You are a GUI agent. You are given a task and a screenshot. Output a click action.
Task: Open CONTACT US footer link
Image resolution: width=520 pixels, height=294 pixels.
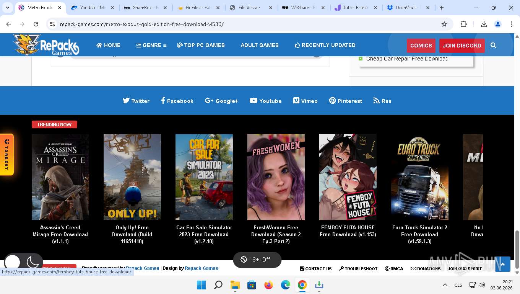pyautogui.click(x=316, y=269)
